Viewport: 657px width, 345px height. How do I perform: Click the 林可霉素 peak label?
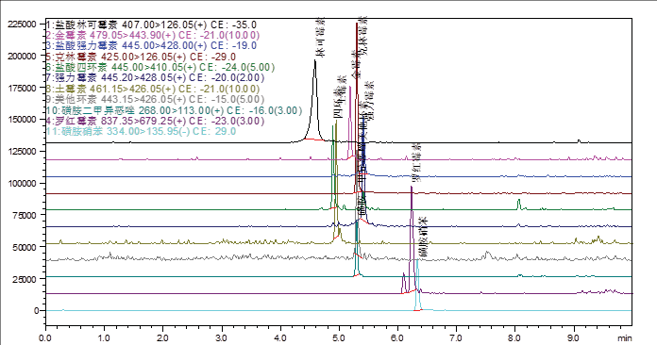coord(320,38)
